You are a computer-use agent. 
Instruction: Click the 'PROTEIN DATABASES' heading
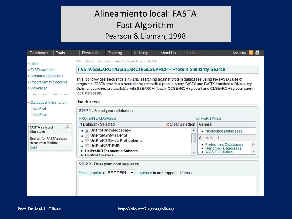pyautogui.click(x=97, y=118)
